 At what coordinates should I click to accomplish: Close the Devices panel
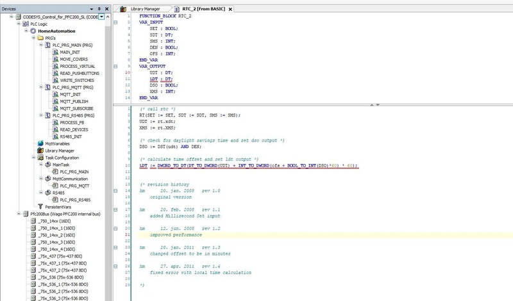(106, 9)
